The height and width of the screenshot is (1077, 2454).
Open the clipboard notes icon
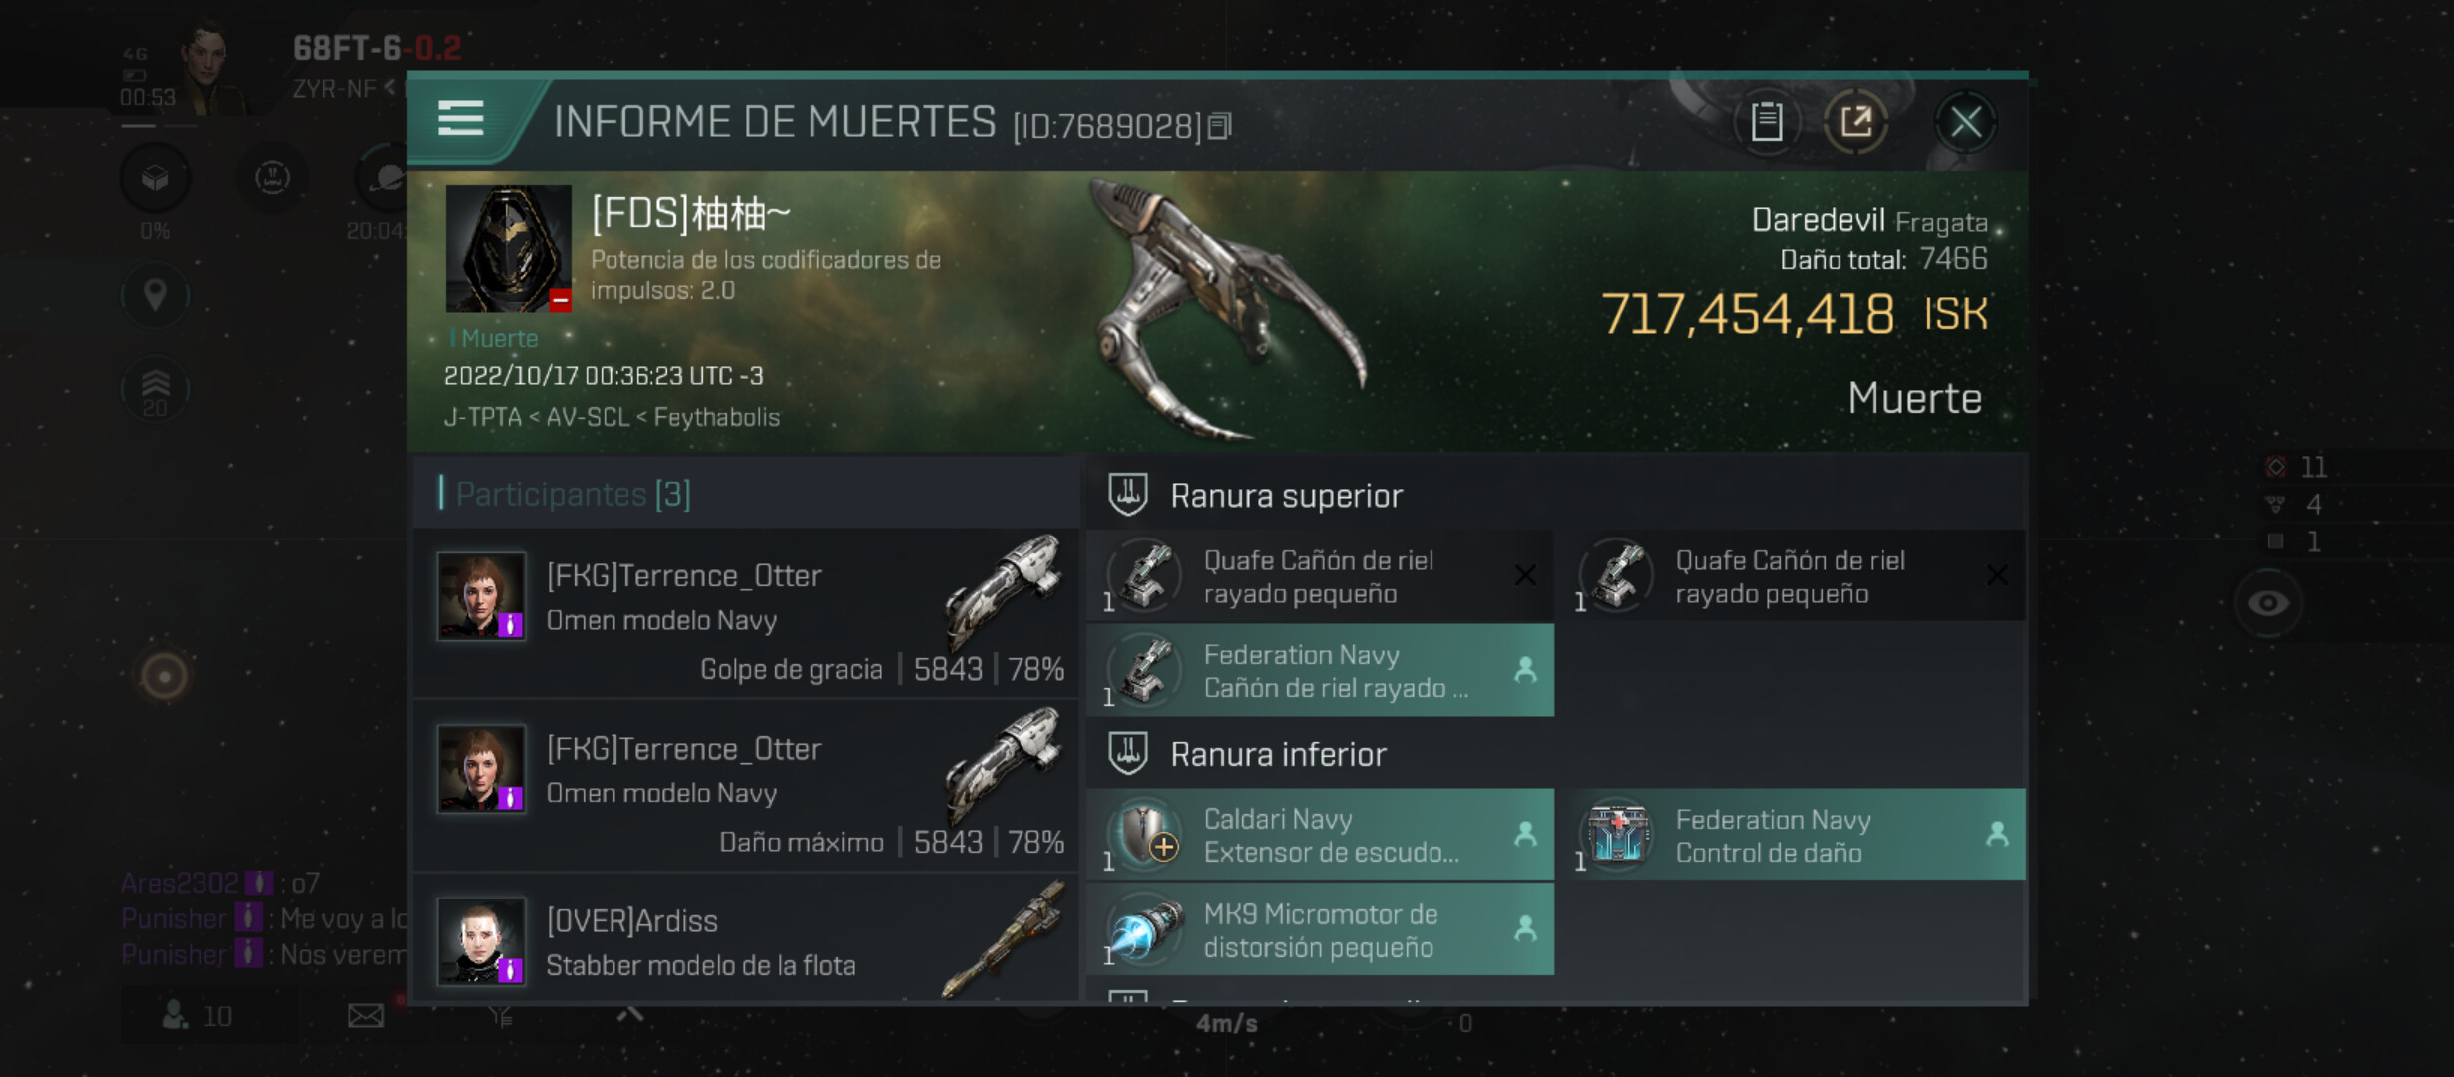coord(1766,122)
